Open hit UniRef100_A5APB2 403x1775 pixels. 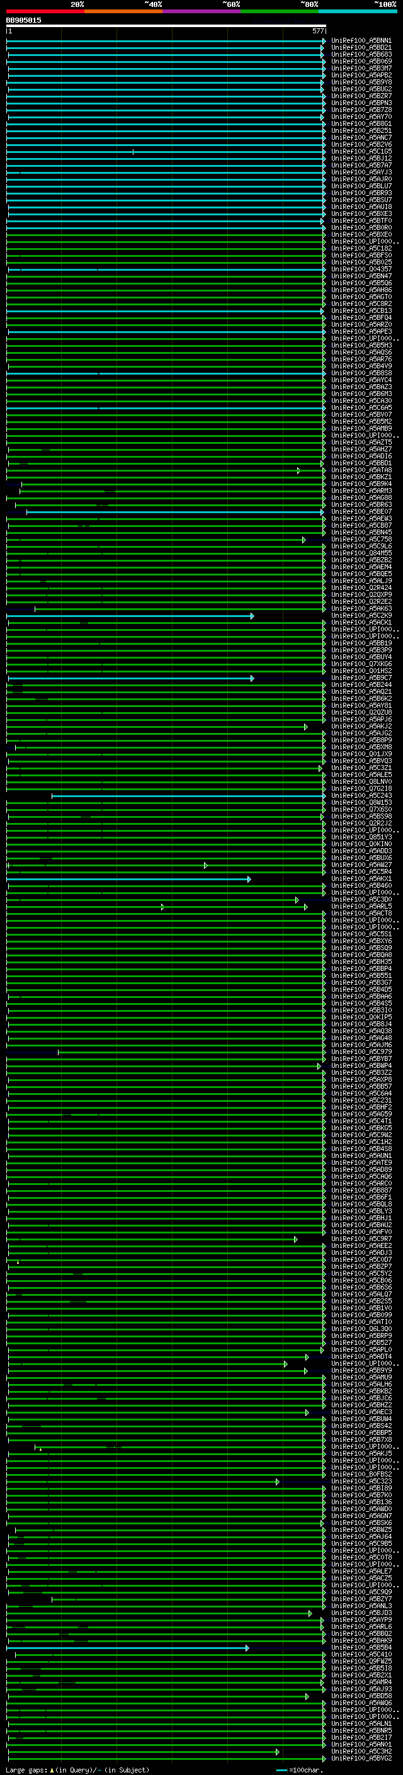tap(361, 75)
